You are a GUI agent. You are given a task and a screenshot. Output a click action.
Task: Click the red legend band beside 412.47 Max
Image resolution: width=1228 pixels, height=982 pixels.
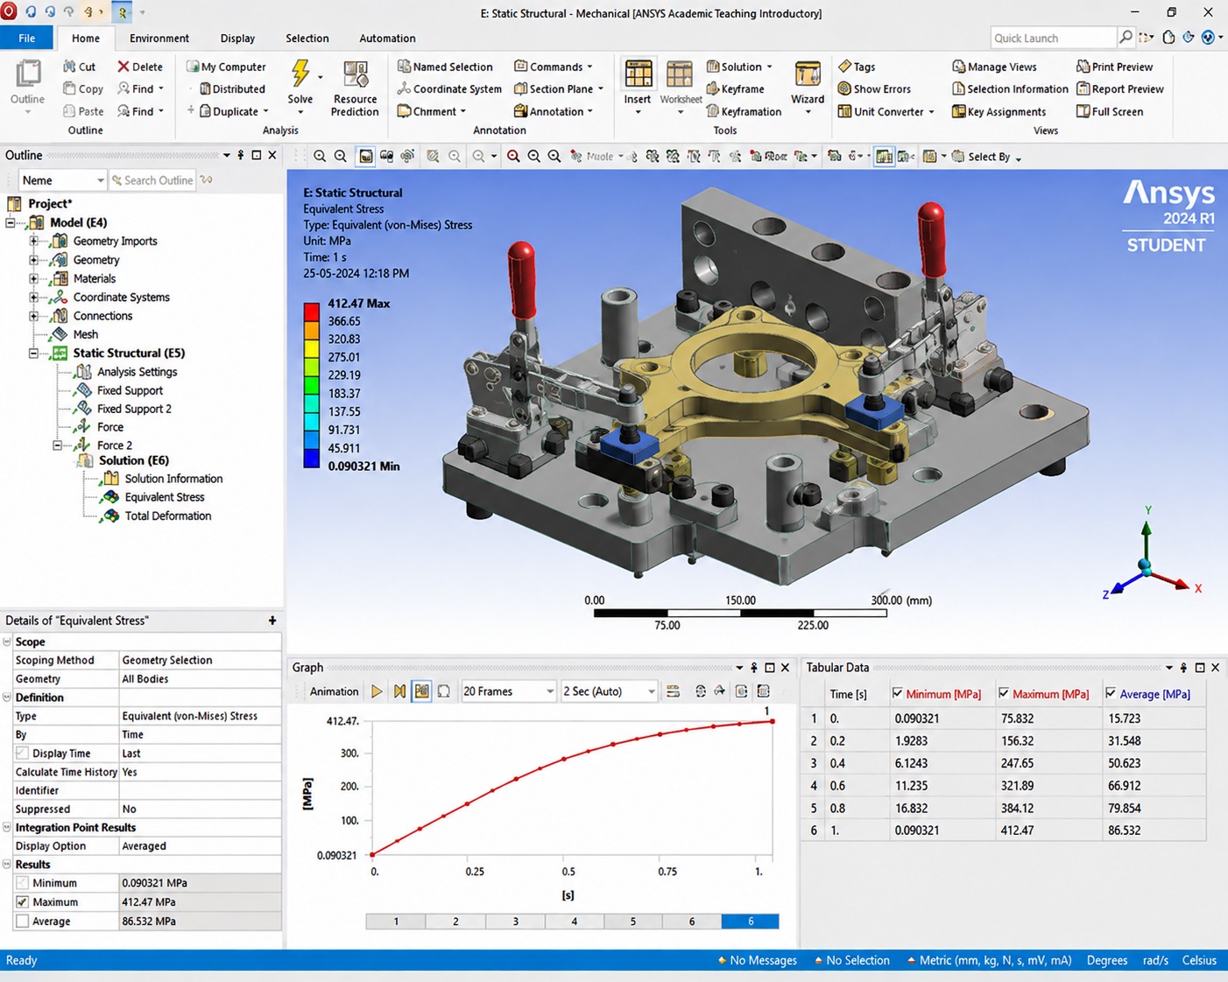coord(311,312)
